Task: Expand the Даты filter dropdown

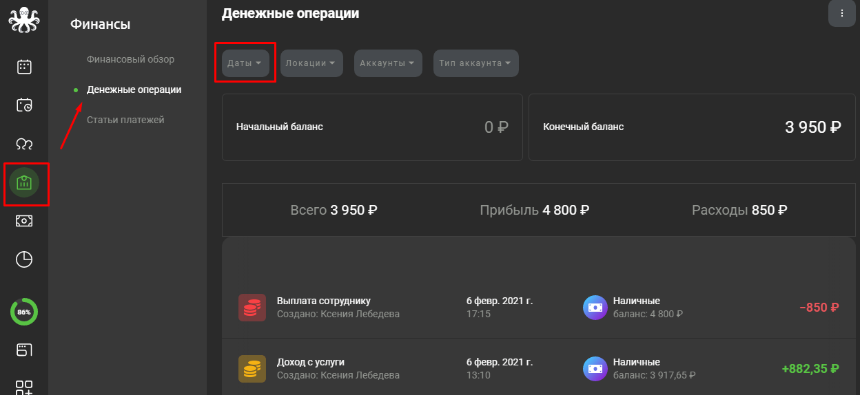Action: pos(245,63)
